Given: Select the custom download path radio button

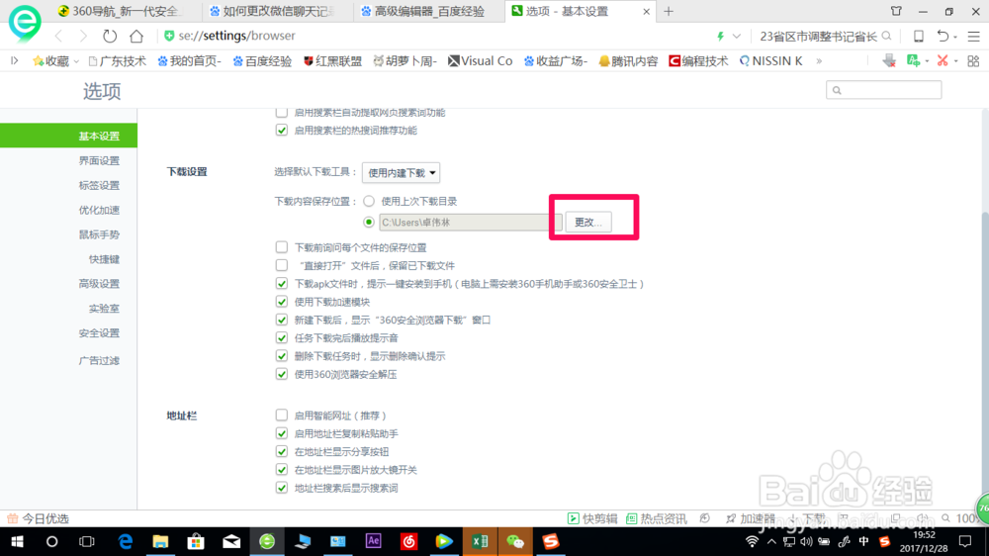Looking at the screenshot, I should click(369, 223).
